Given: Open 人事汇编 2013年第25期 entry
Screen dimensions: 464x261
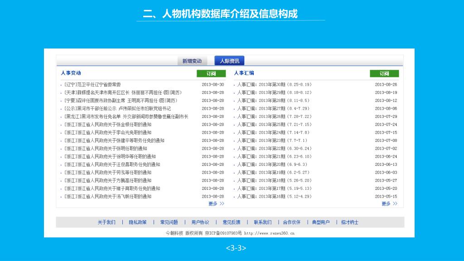Looking at the screenshot, I should click(274, 125).
